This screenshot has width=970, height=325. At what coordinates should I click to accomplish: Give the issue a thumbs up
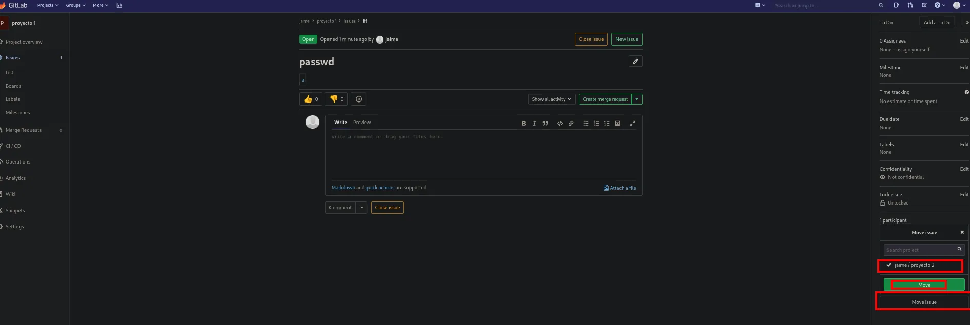click(311, 99)
